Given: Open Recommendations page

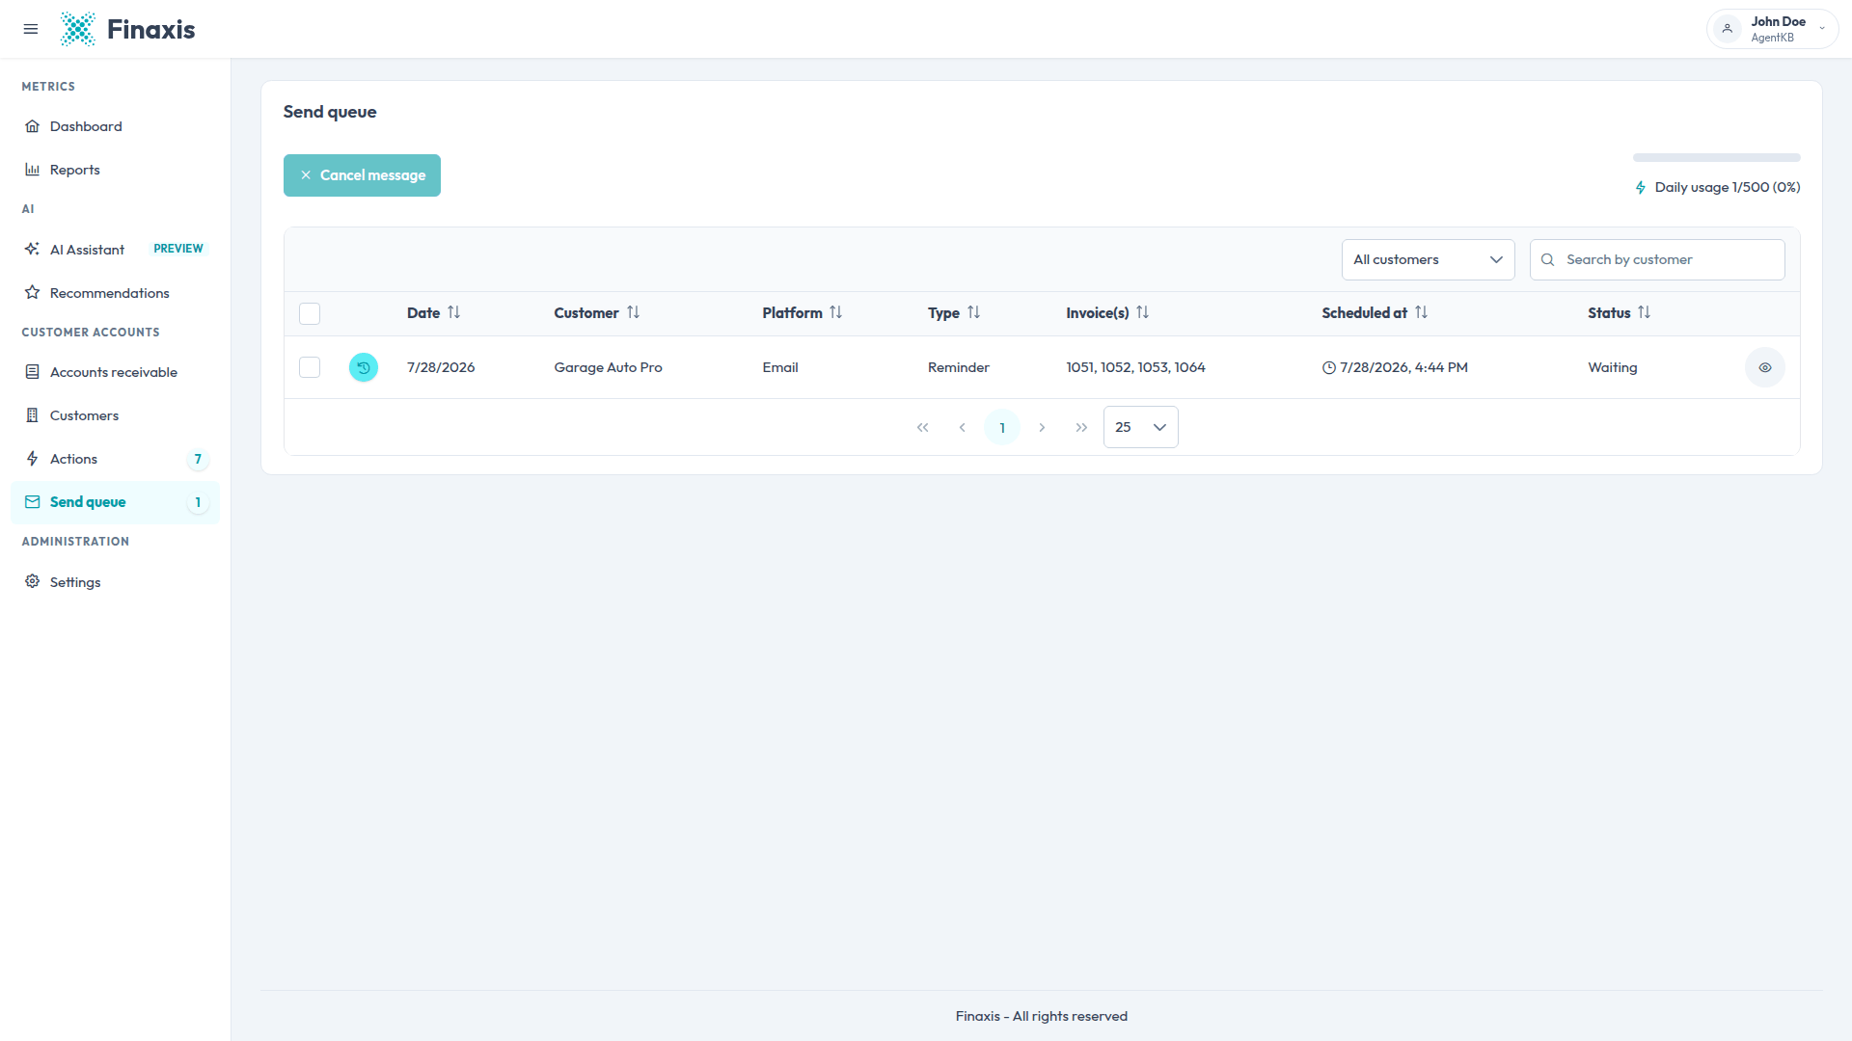Looking at the screenshot, I should tap(115, 293).
